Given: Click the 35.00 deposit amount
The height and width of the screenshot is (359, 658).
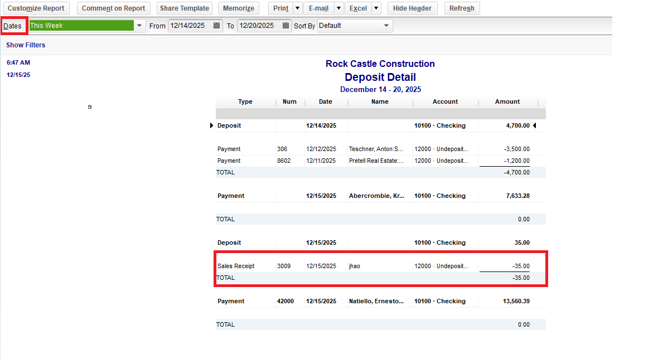Looking at the screenshot, I should [522, 242].
